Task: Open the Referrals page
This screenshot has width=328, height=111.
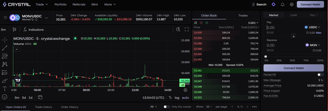Action: coord(79,4)
